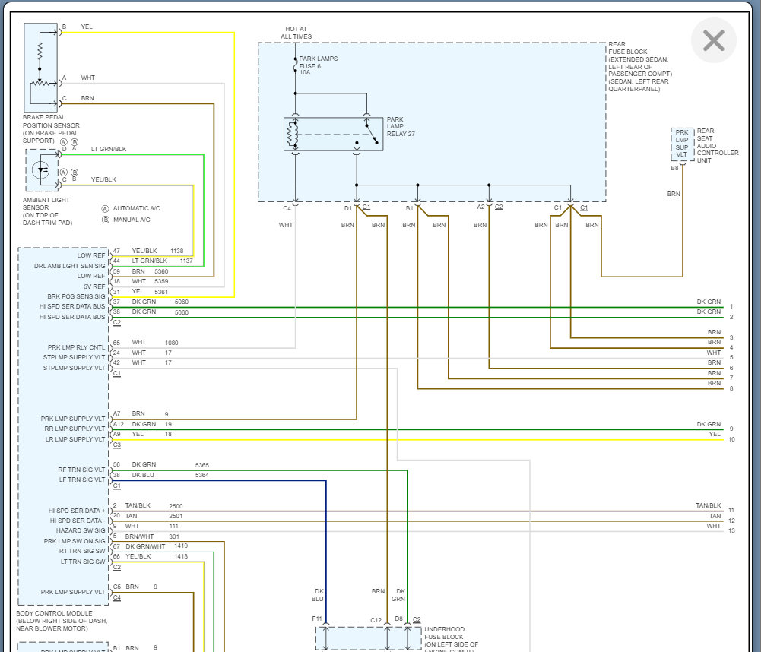Close the wiring diagram viewer
The width and height of the screenshot is (761, 652).
[713, 40]
